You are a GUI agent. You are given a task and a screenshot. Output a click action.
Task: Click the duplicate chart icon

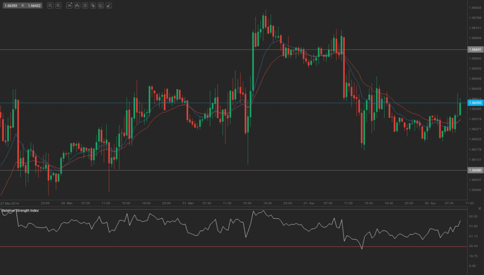point(93,5)
